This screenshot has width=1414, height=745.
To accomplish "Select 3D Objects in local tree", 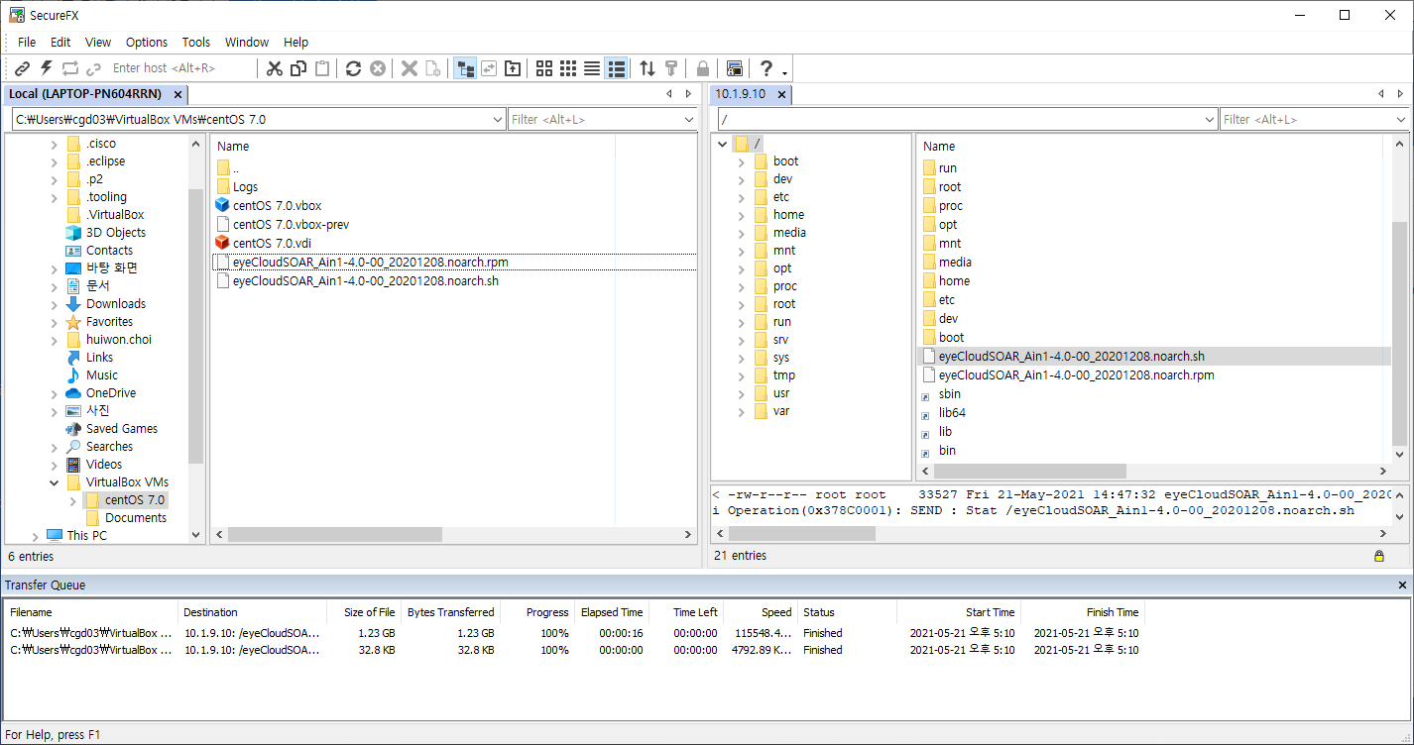I will click(x=115, y=233).
